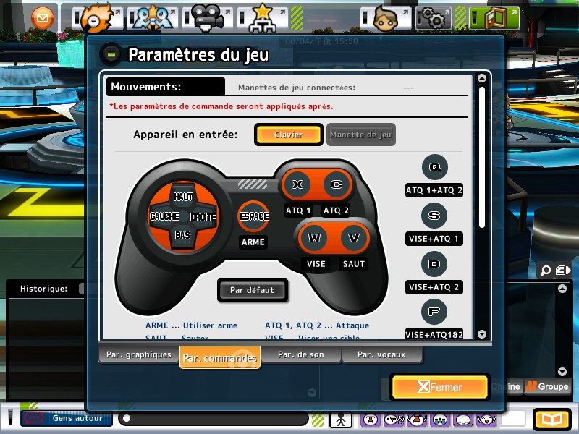Switch to the Par. vocaux tab
The image size is (579, 434).
point(382,354)
